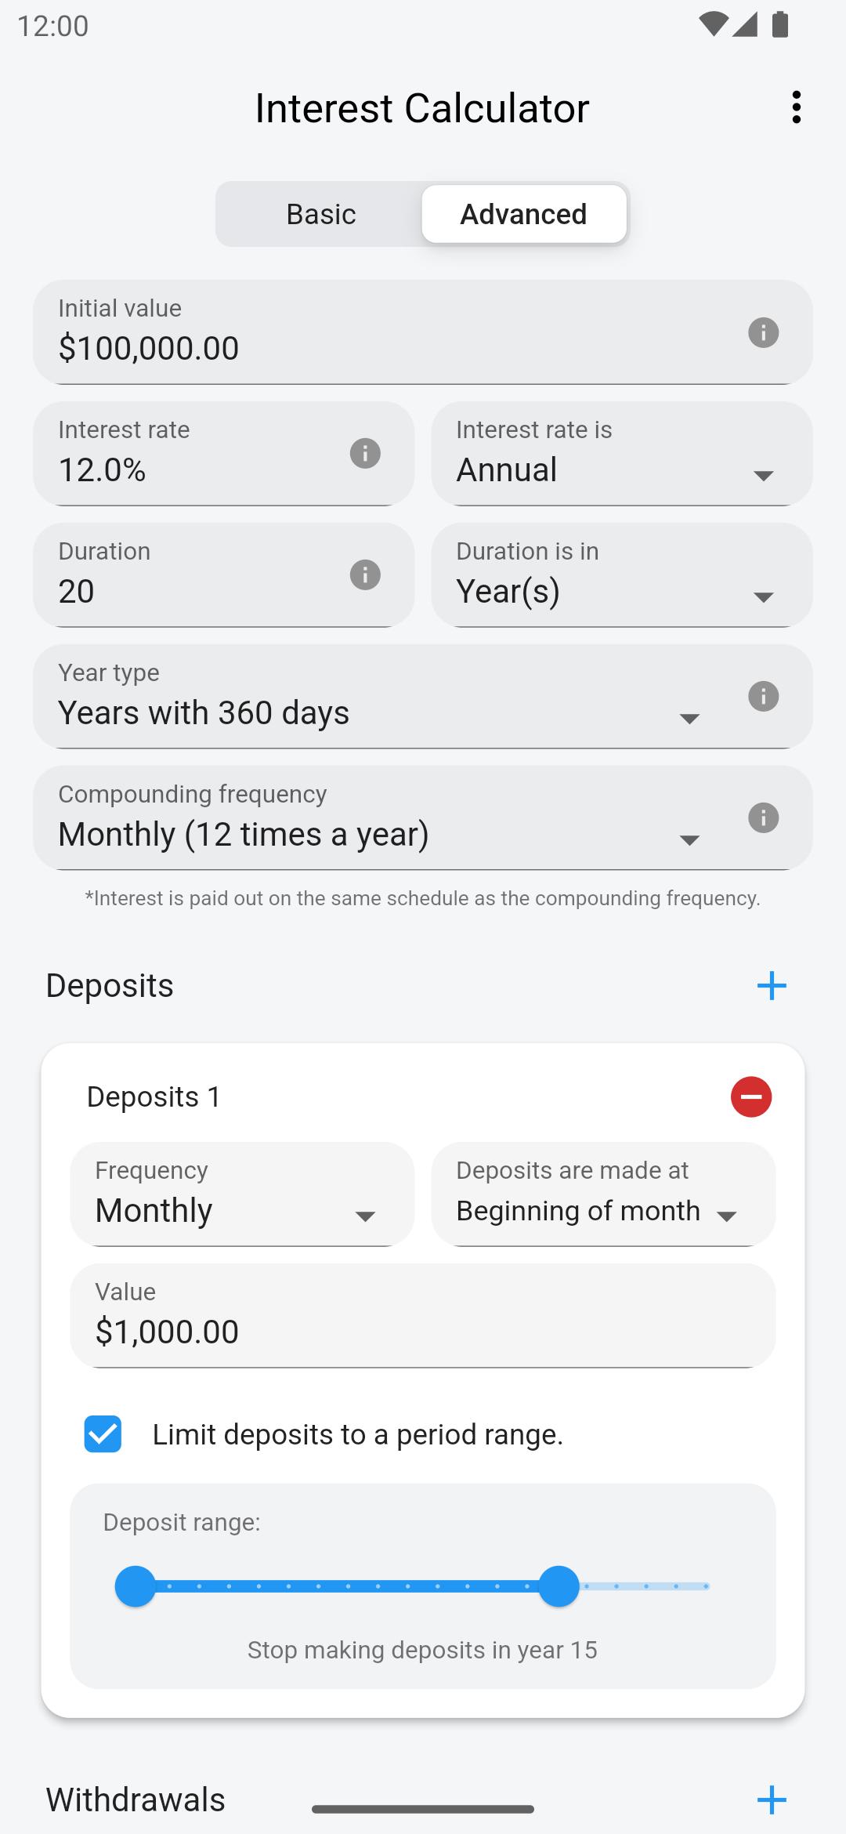
Task: Edit the deposit Value $1,000.00 field
Action: click(423, 1316)
